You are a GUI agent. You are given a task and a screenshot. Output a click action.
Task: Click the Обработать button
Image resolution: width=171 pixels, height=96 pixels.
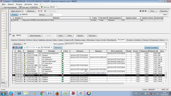(x=31, y=11)
